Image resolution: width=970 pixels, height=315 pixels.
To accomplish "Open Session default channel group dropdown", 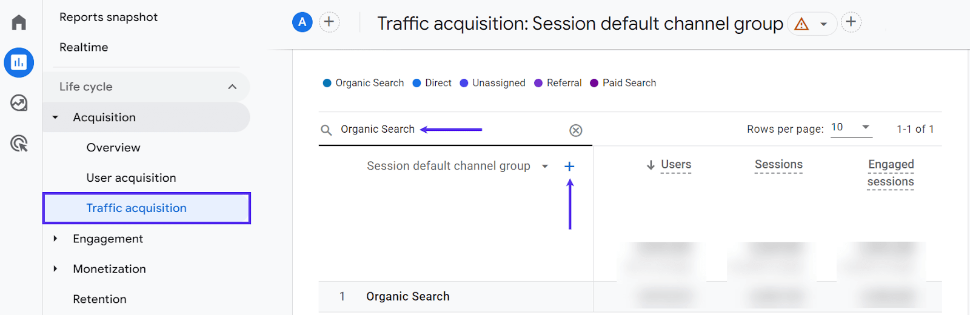I will (545, 167).
